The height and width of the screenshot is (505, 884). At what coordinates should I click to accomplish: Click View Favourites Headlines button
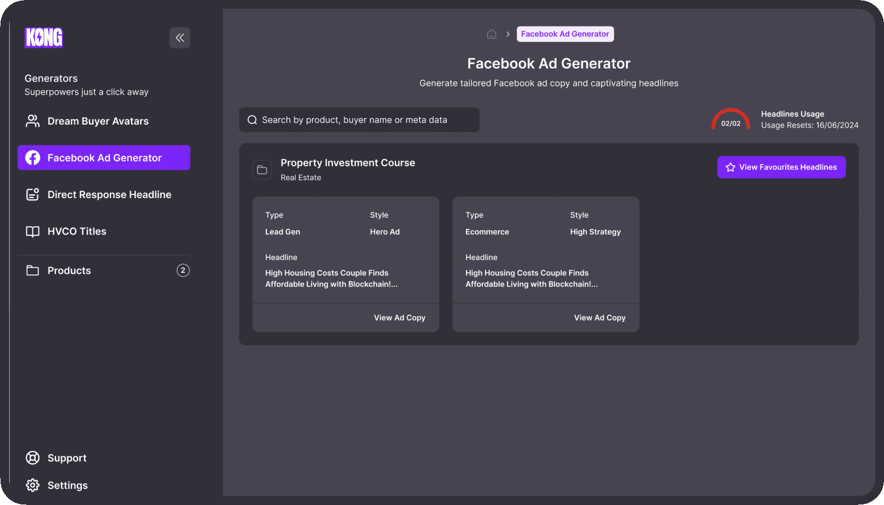point(781,167)
